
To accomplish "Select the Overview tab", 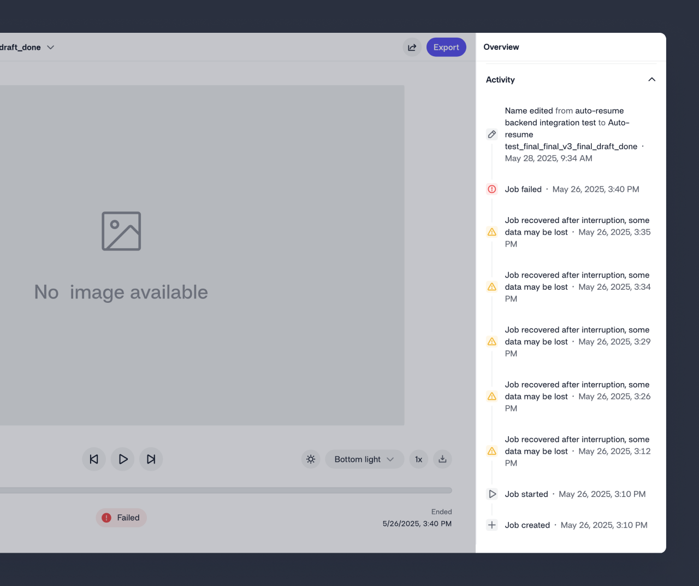I will (501, 47).
